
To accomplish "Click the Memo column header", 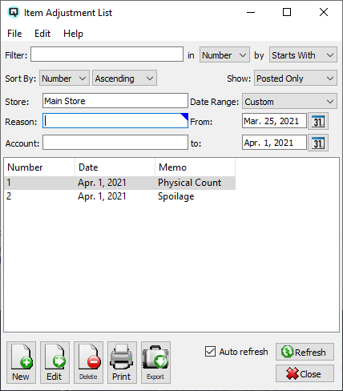I will [195, 167].
